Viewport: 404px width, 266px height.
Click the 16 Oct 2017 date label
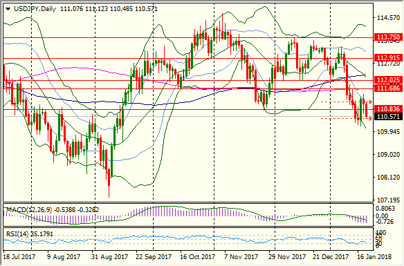pos(198,257)
